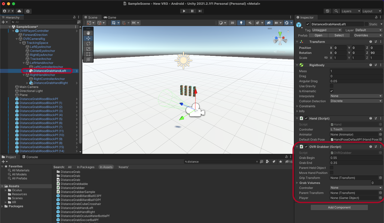
Task: Open undo history icon
Action: pos(327,11)
